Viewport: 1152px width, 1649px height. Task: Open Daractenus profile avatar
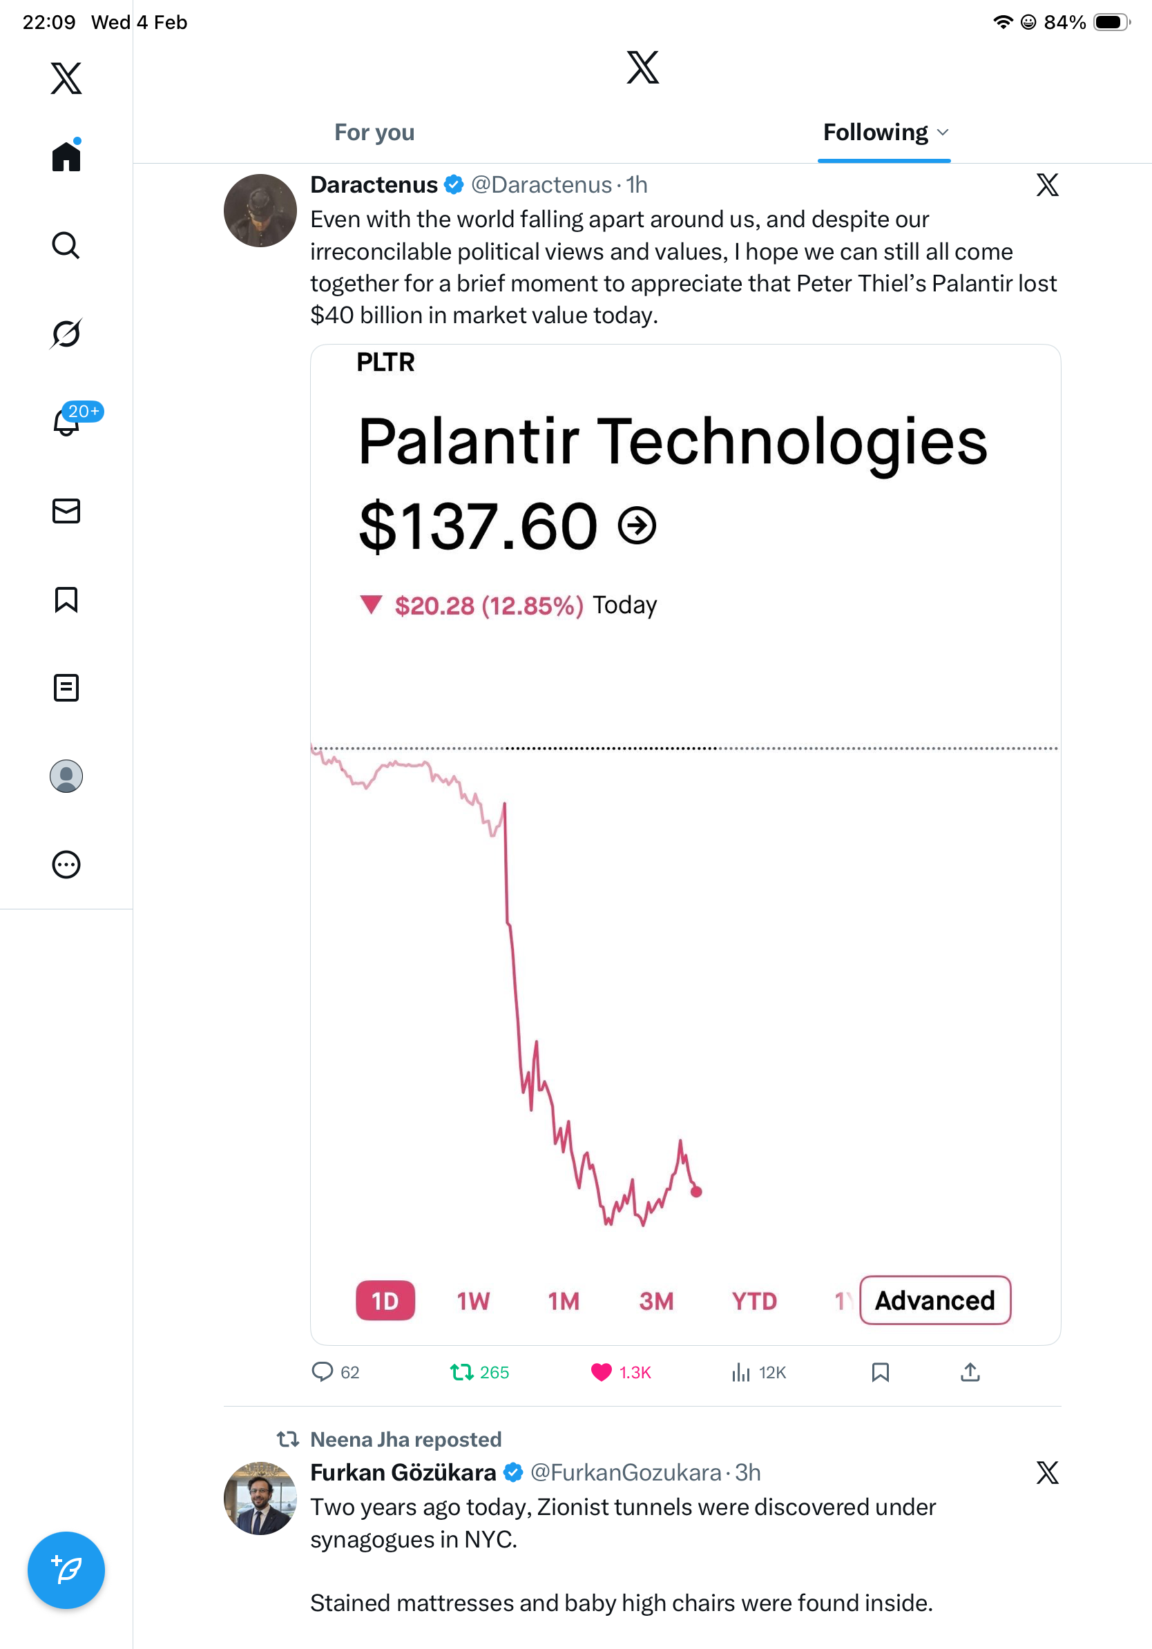pos(260,211)
